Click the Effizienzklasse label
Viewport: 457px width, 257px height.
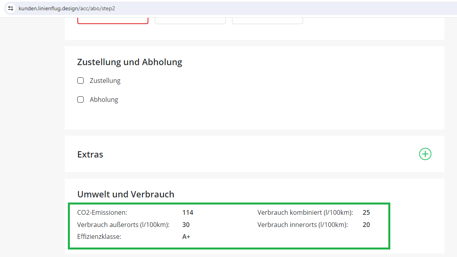[99, 237]
